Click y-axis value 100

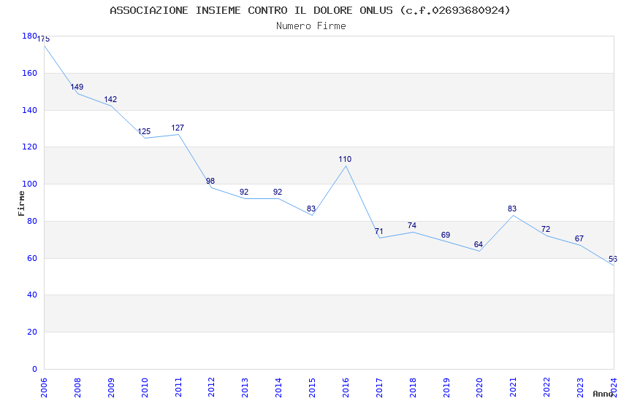click(29, 184)
